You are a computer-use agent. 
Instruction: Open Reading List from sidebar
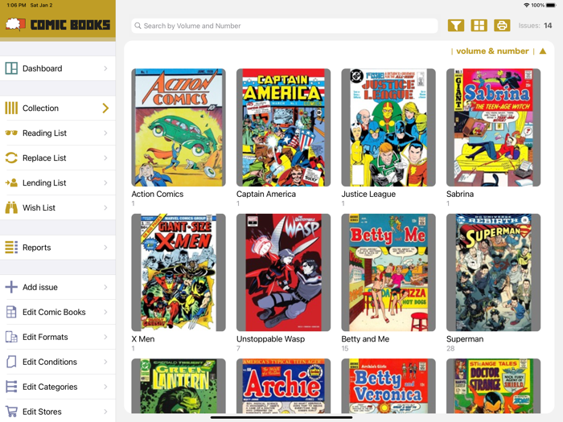(58, 133)
